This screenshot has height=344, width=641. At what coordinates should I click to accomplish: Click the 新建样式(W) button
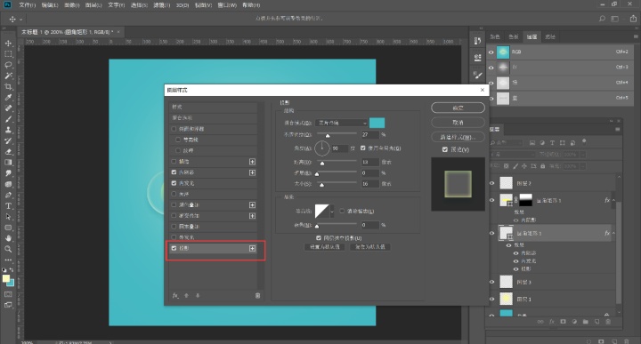[458, 137]
